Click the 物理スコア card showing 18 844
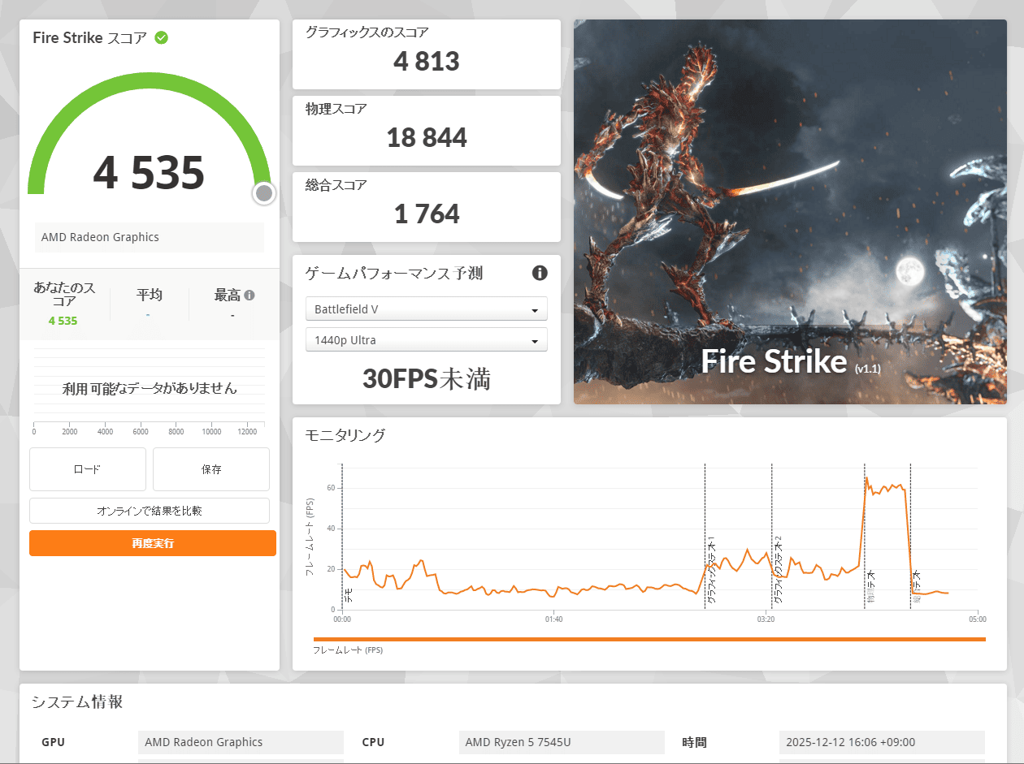The height and width of the screenshot is (764, 1024). pos(426,131)
